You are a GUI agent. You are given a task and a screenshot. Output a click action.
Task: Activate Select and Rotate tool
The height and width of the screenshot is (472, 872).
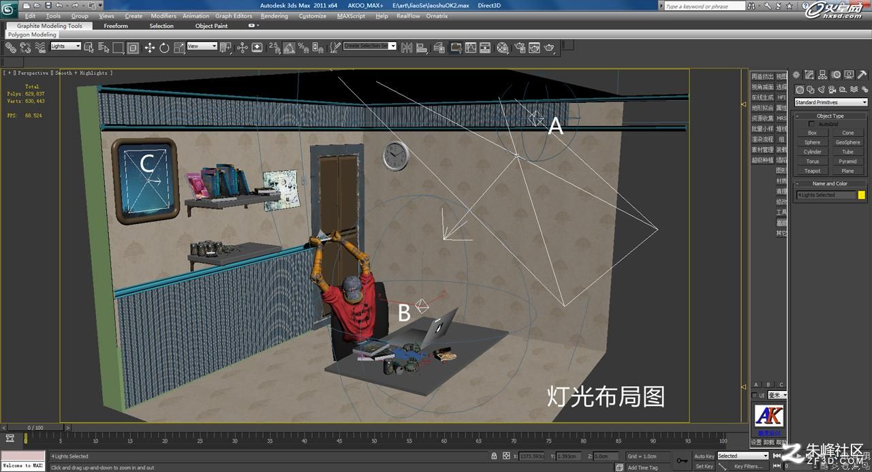[x=164, y=48]
